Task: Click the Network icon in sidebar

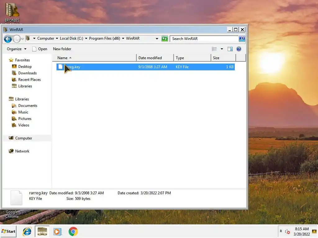Action: pos(11,151)
